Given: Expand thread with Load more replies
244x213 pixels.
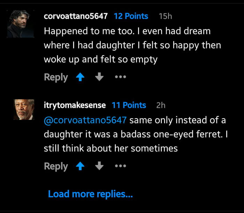Looking at the screenshot, I should coord(90,194).
